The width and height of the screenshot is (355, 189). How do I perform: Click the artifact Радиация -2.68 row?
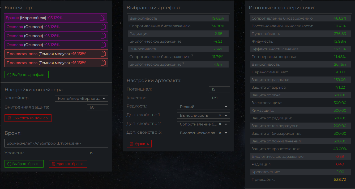(178, 34)
